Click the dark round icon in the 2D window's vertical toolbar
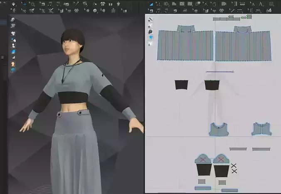The width and height of the screenshot is (281, 194). coord(150,32)
